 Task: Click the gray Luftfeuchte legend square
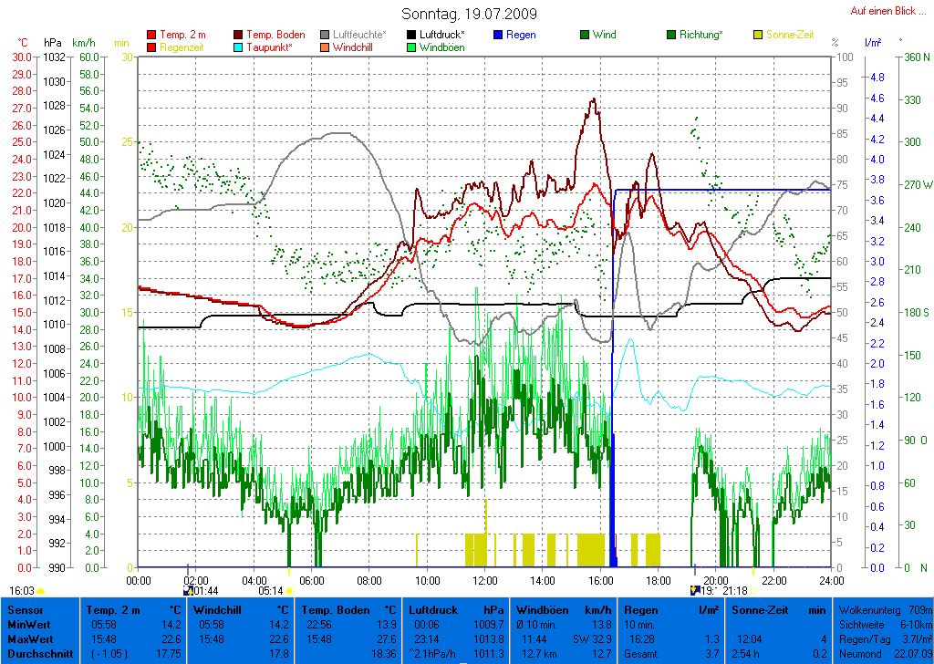[x=326, y=35]
